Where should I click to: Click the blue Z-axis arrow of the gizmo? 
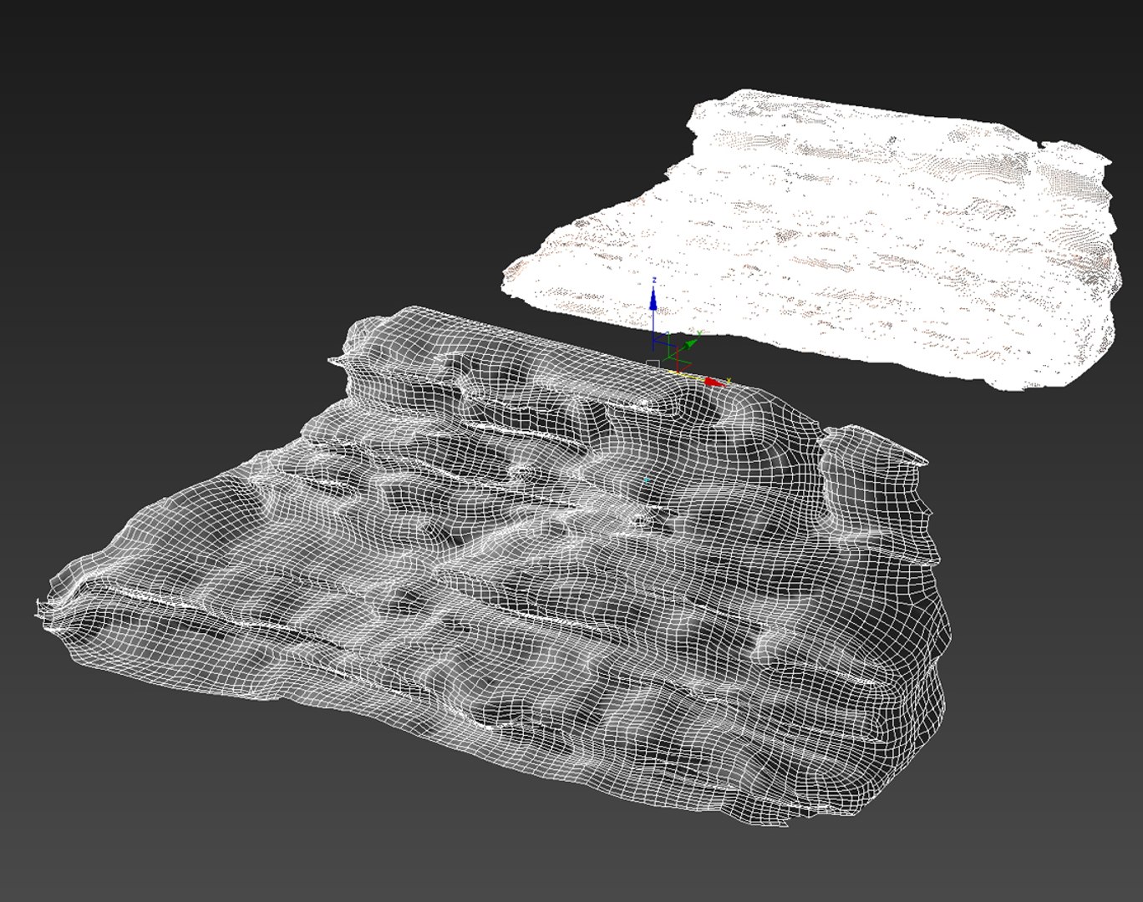653,298
